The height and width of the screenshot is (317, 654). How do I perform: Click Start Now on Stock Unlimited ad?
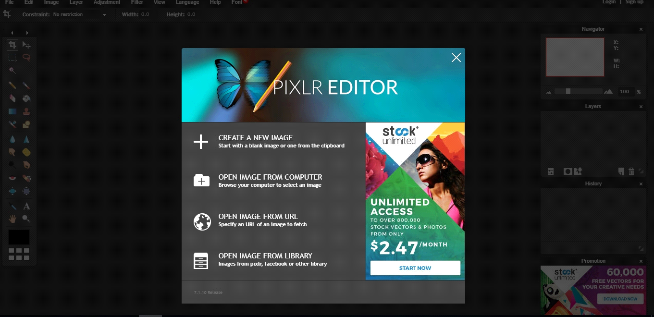[415, 268]
